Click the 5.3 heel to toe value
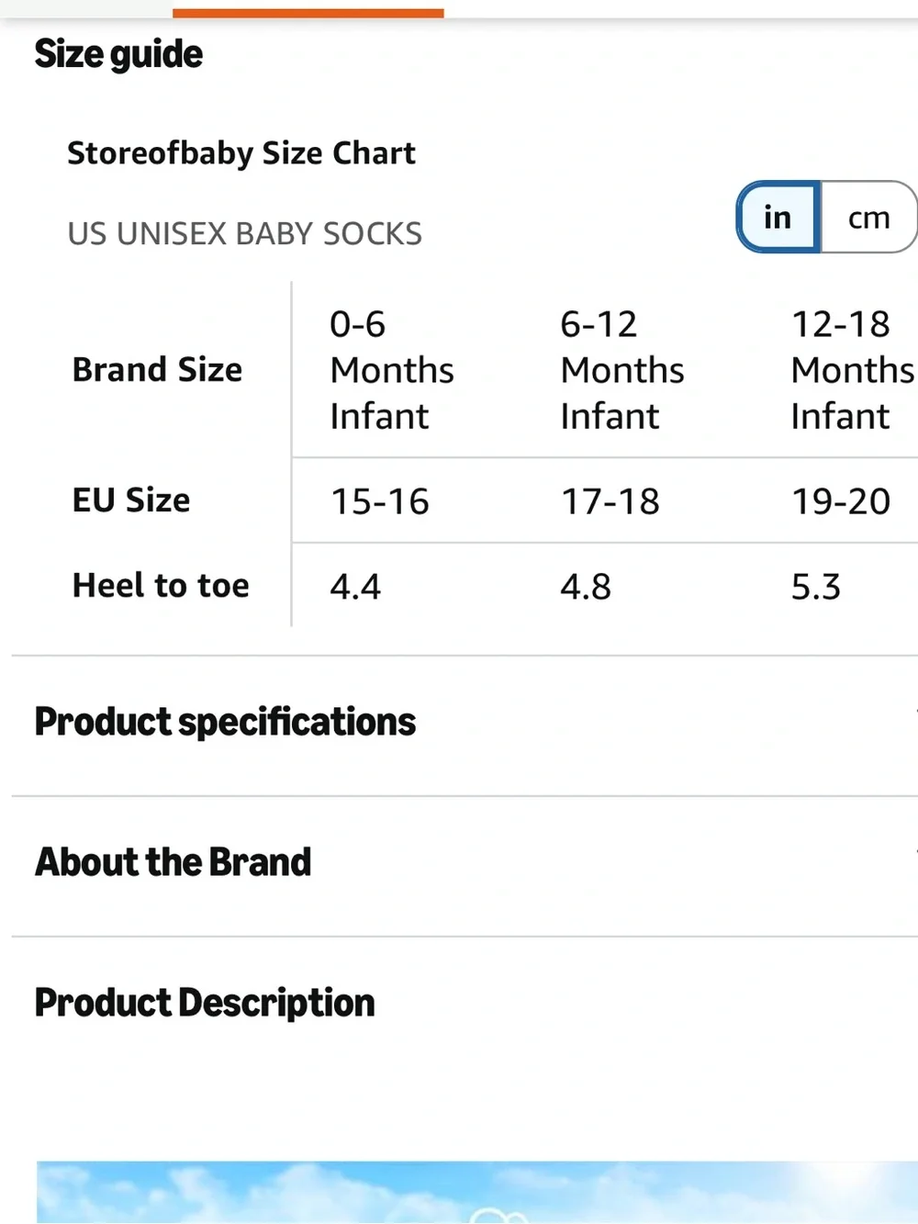Screen dimensions: 918x1224 coord(816,587)
